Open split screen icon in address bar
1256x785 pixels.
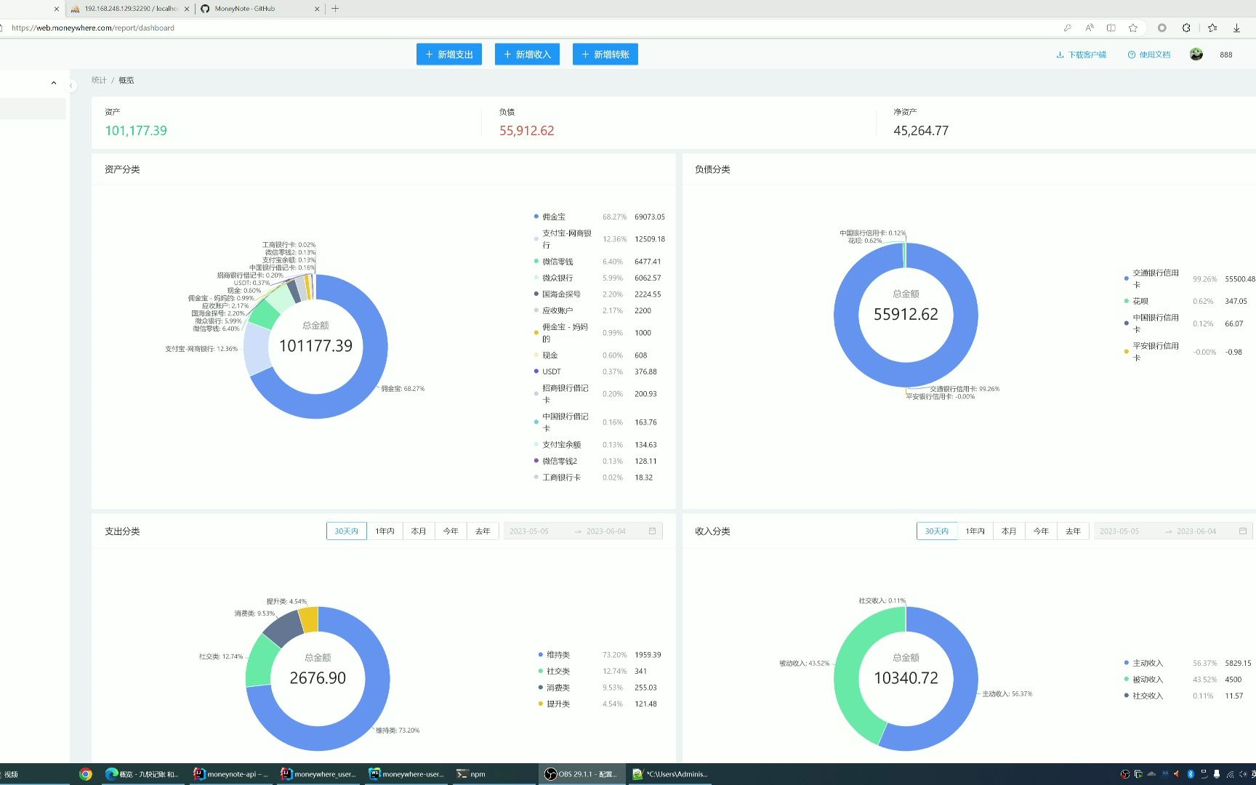[1111, 28]
